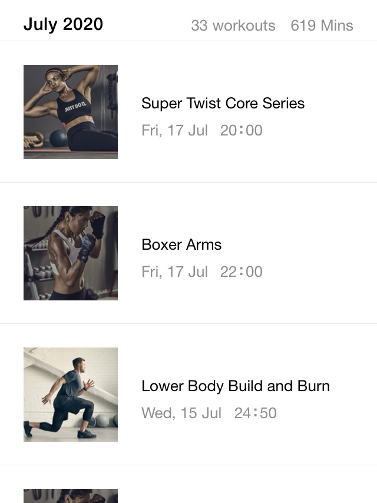Click the 24:50 duration for Lower Body
Viewport: 377px width, 503px height.
click(x=256, y=413)
